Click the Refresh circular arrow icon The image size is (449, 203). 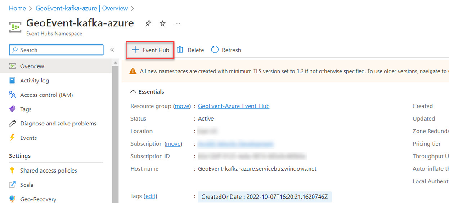[x=215, y=50]
